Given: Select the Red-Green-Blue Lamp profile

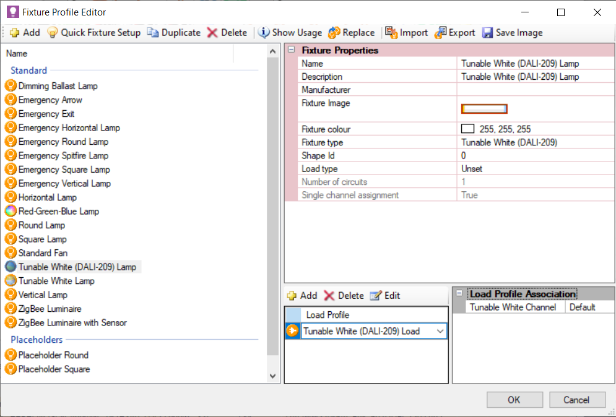Looking at the screenshot, I should [59, 211].
